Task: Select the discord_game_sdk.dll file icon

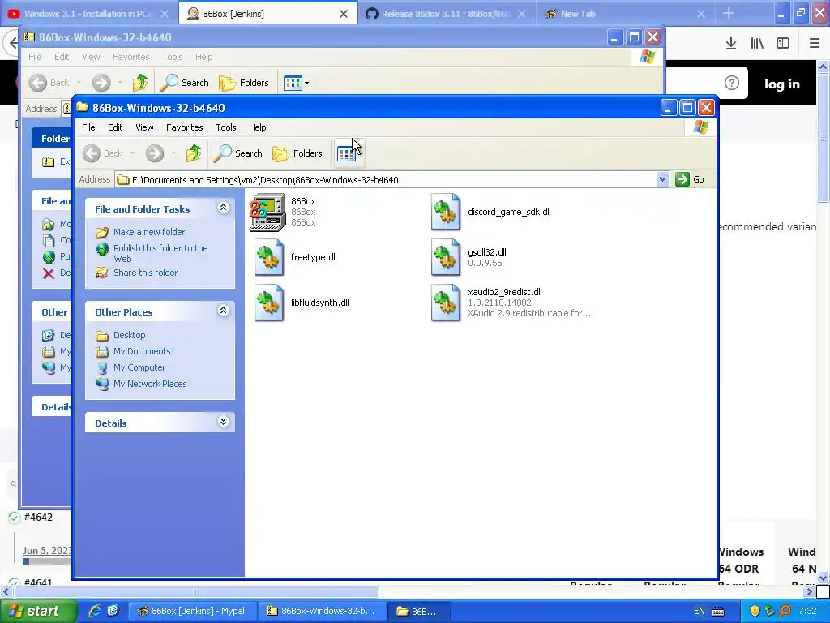Action: point(446,212)
